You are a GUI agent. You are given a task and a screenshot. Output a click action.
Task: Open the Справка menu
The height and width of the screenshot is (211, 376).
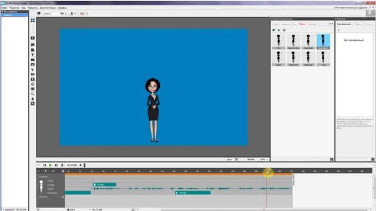point(62,8)
